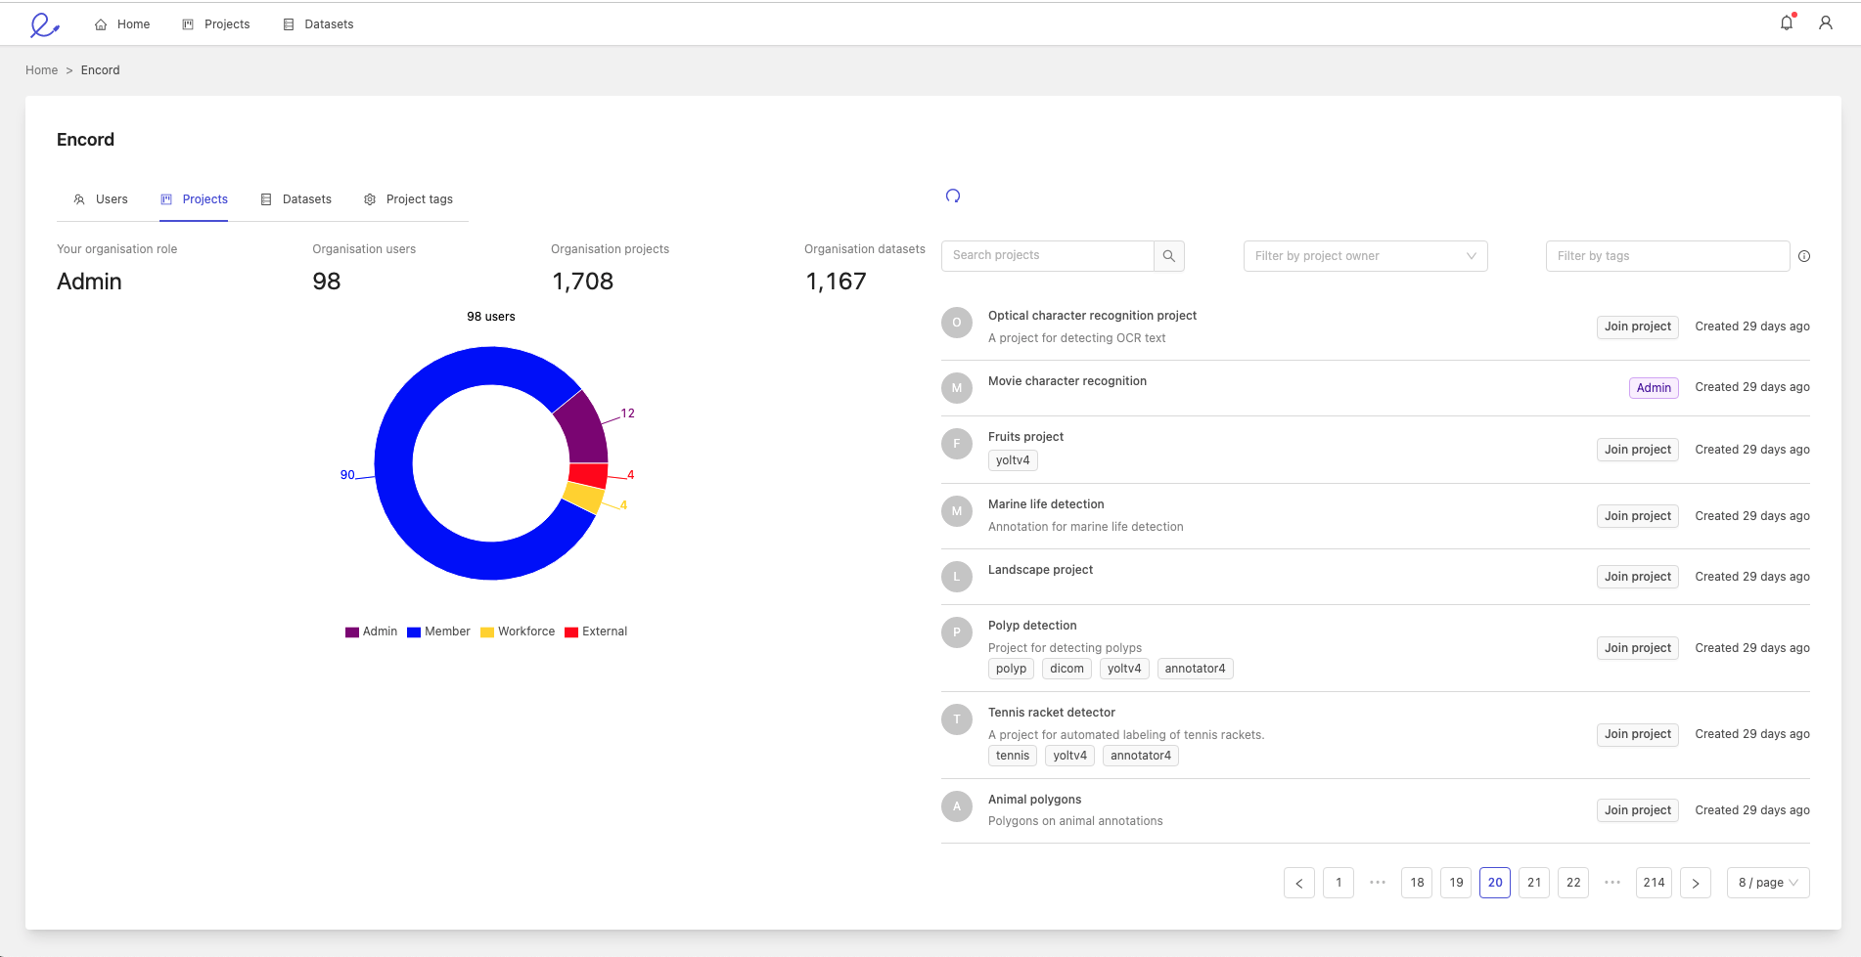Screen dimensions: 1861x957
Task: Go to last page 214
Action: pos(1654,883)
